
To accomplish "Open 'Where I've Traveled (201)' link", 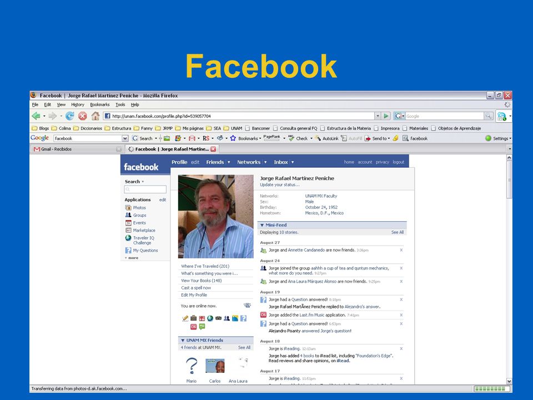I will tap(205, 266).
